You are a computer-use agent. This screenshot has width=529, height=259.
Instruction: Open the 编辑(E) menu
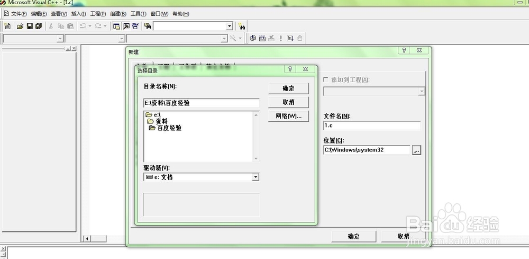[39, 14]
